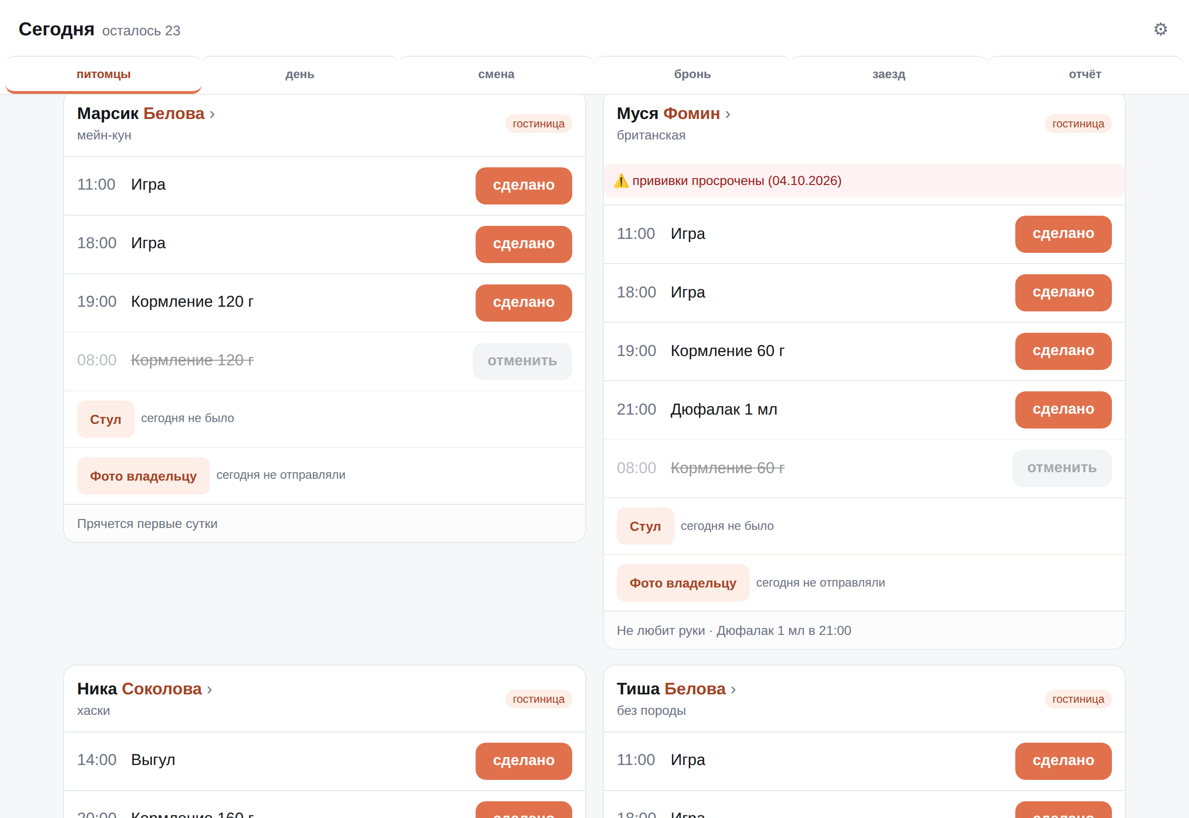The image size is (1189, 818).
Task: Click гостиница badge on Муся card
Action: coord(1078,124)
